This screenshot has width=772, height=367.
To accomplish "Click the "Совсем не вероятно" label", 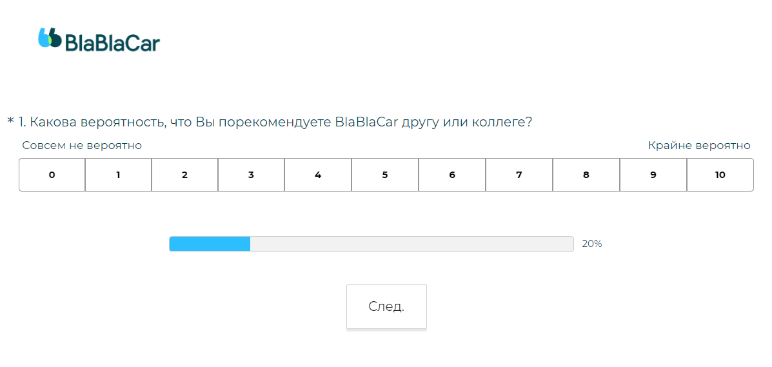I will click(82, 146).
